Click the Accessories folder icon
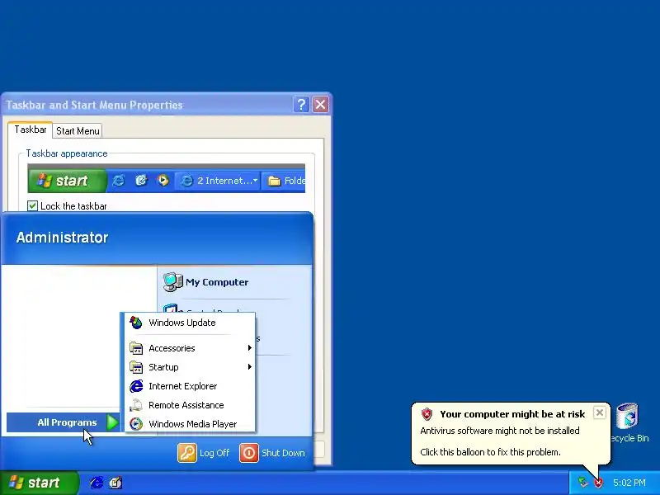The image size is (660, 495). point(136,348)
